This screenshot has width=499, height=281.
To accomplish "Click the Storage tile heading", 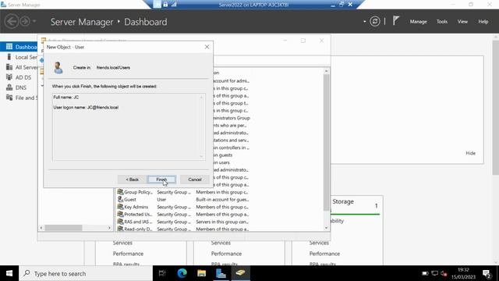I will pyautogui.click(x=343, y=201).
